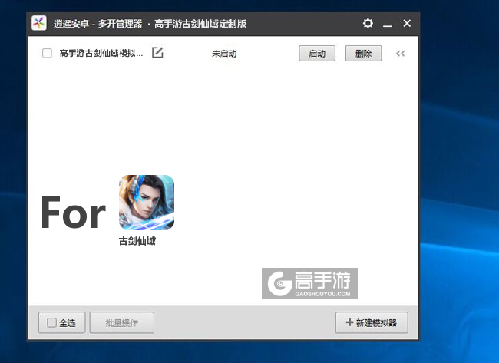Close the 多开管理器 window
Viewport: 499px width, 363px height.
tap(407, 23)
